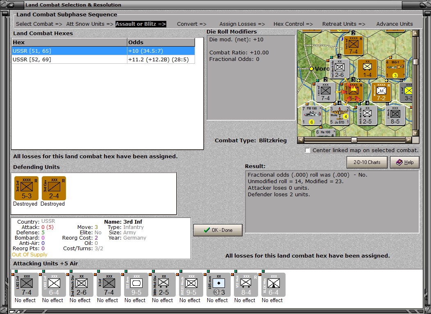Open the Help window
The image size is (431, 314).
pyautogui.click(x=405, y=162)
